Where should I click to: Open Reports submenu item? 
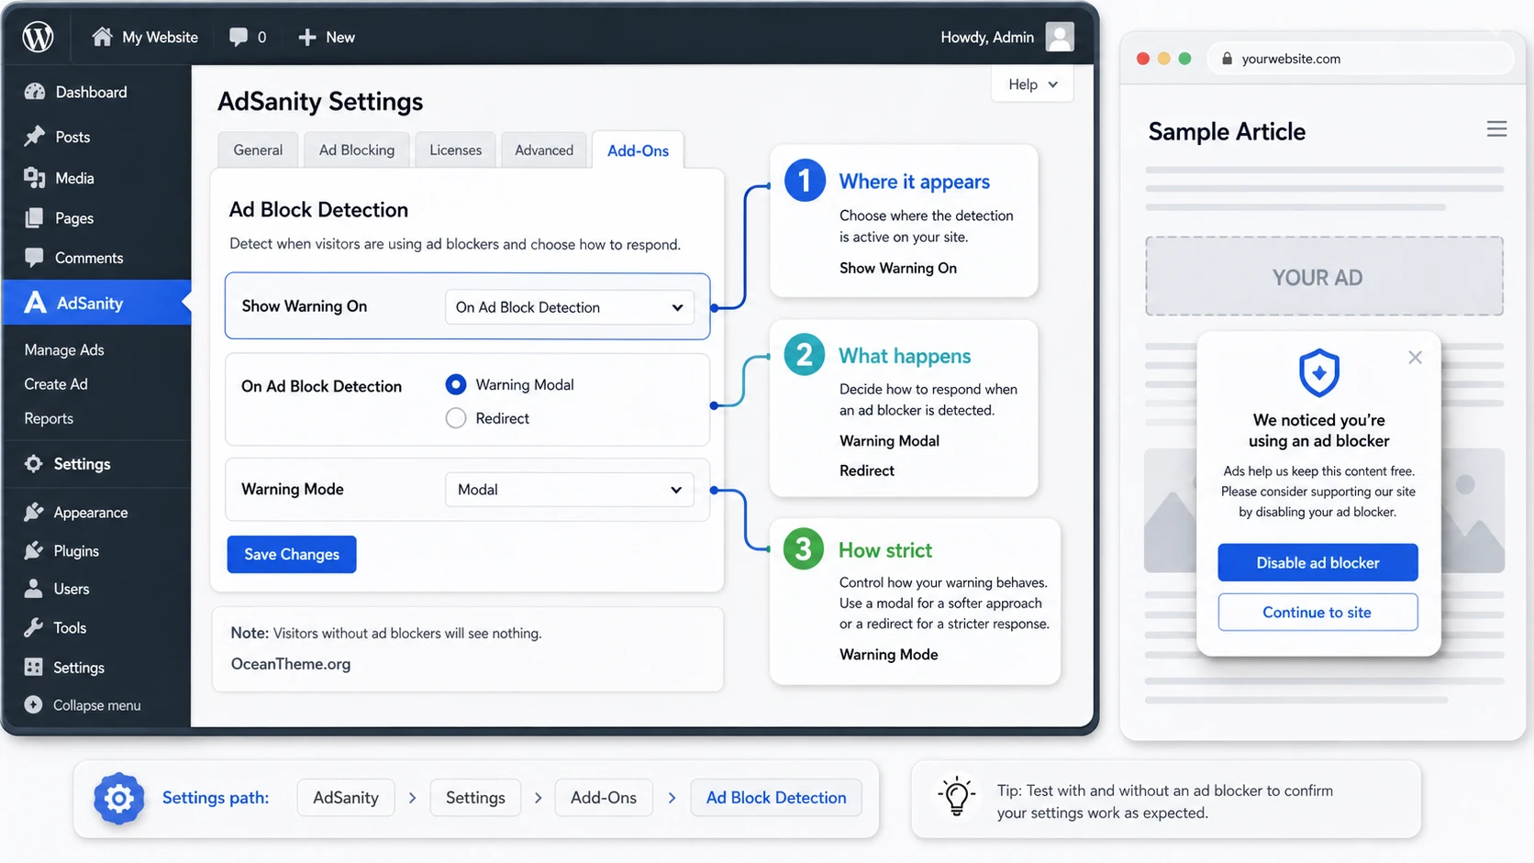click(x=49, y=418)
